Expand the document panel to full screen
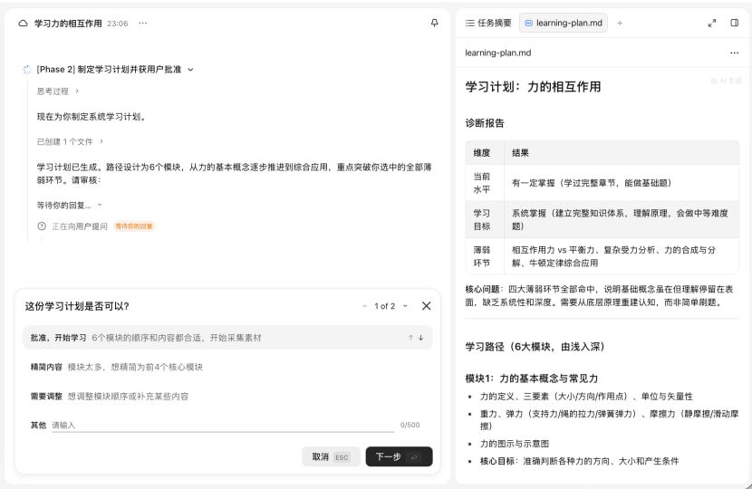The height and width of the screenshot is (489, 752). coord(712,23)
